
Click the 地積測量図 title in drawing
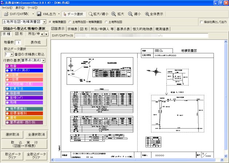pos(189,51)
